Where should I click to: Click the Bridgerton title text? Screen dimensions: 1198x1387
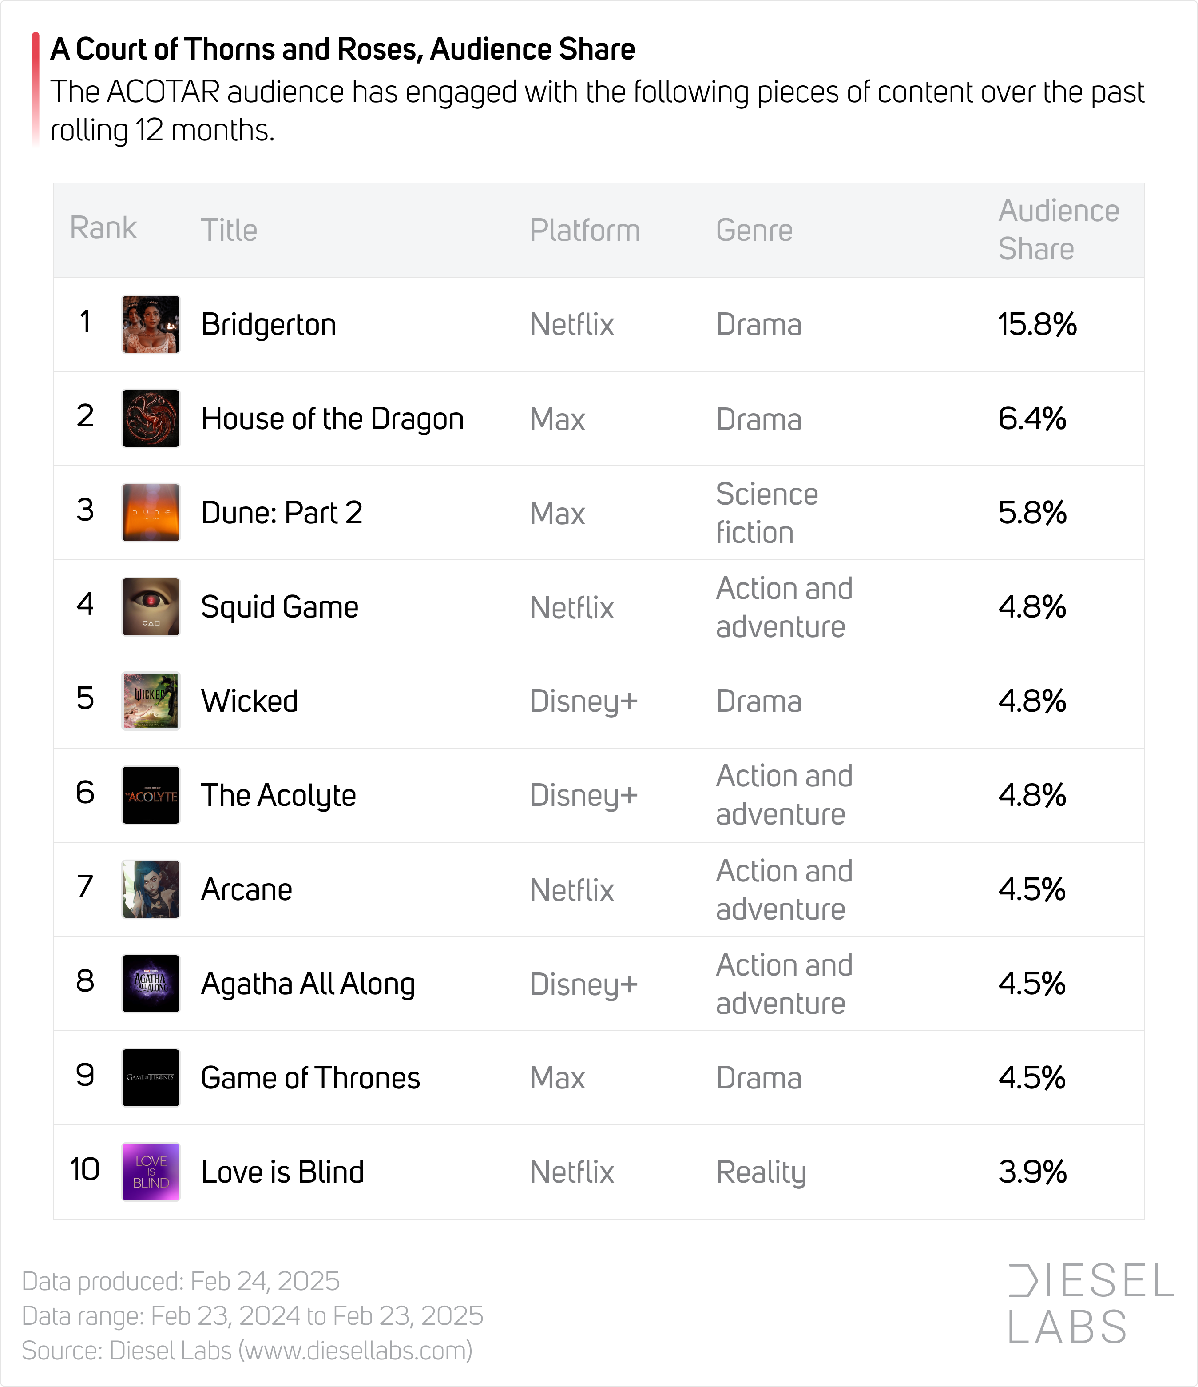268,325
